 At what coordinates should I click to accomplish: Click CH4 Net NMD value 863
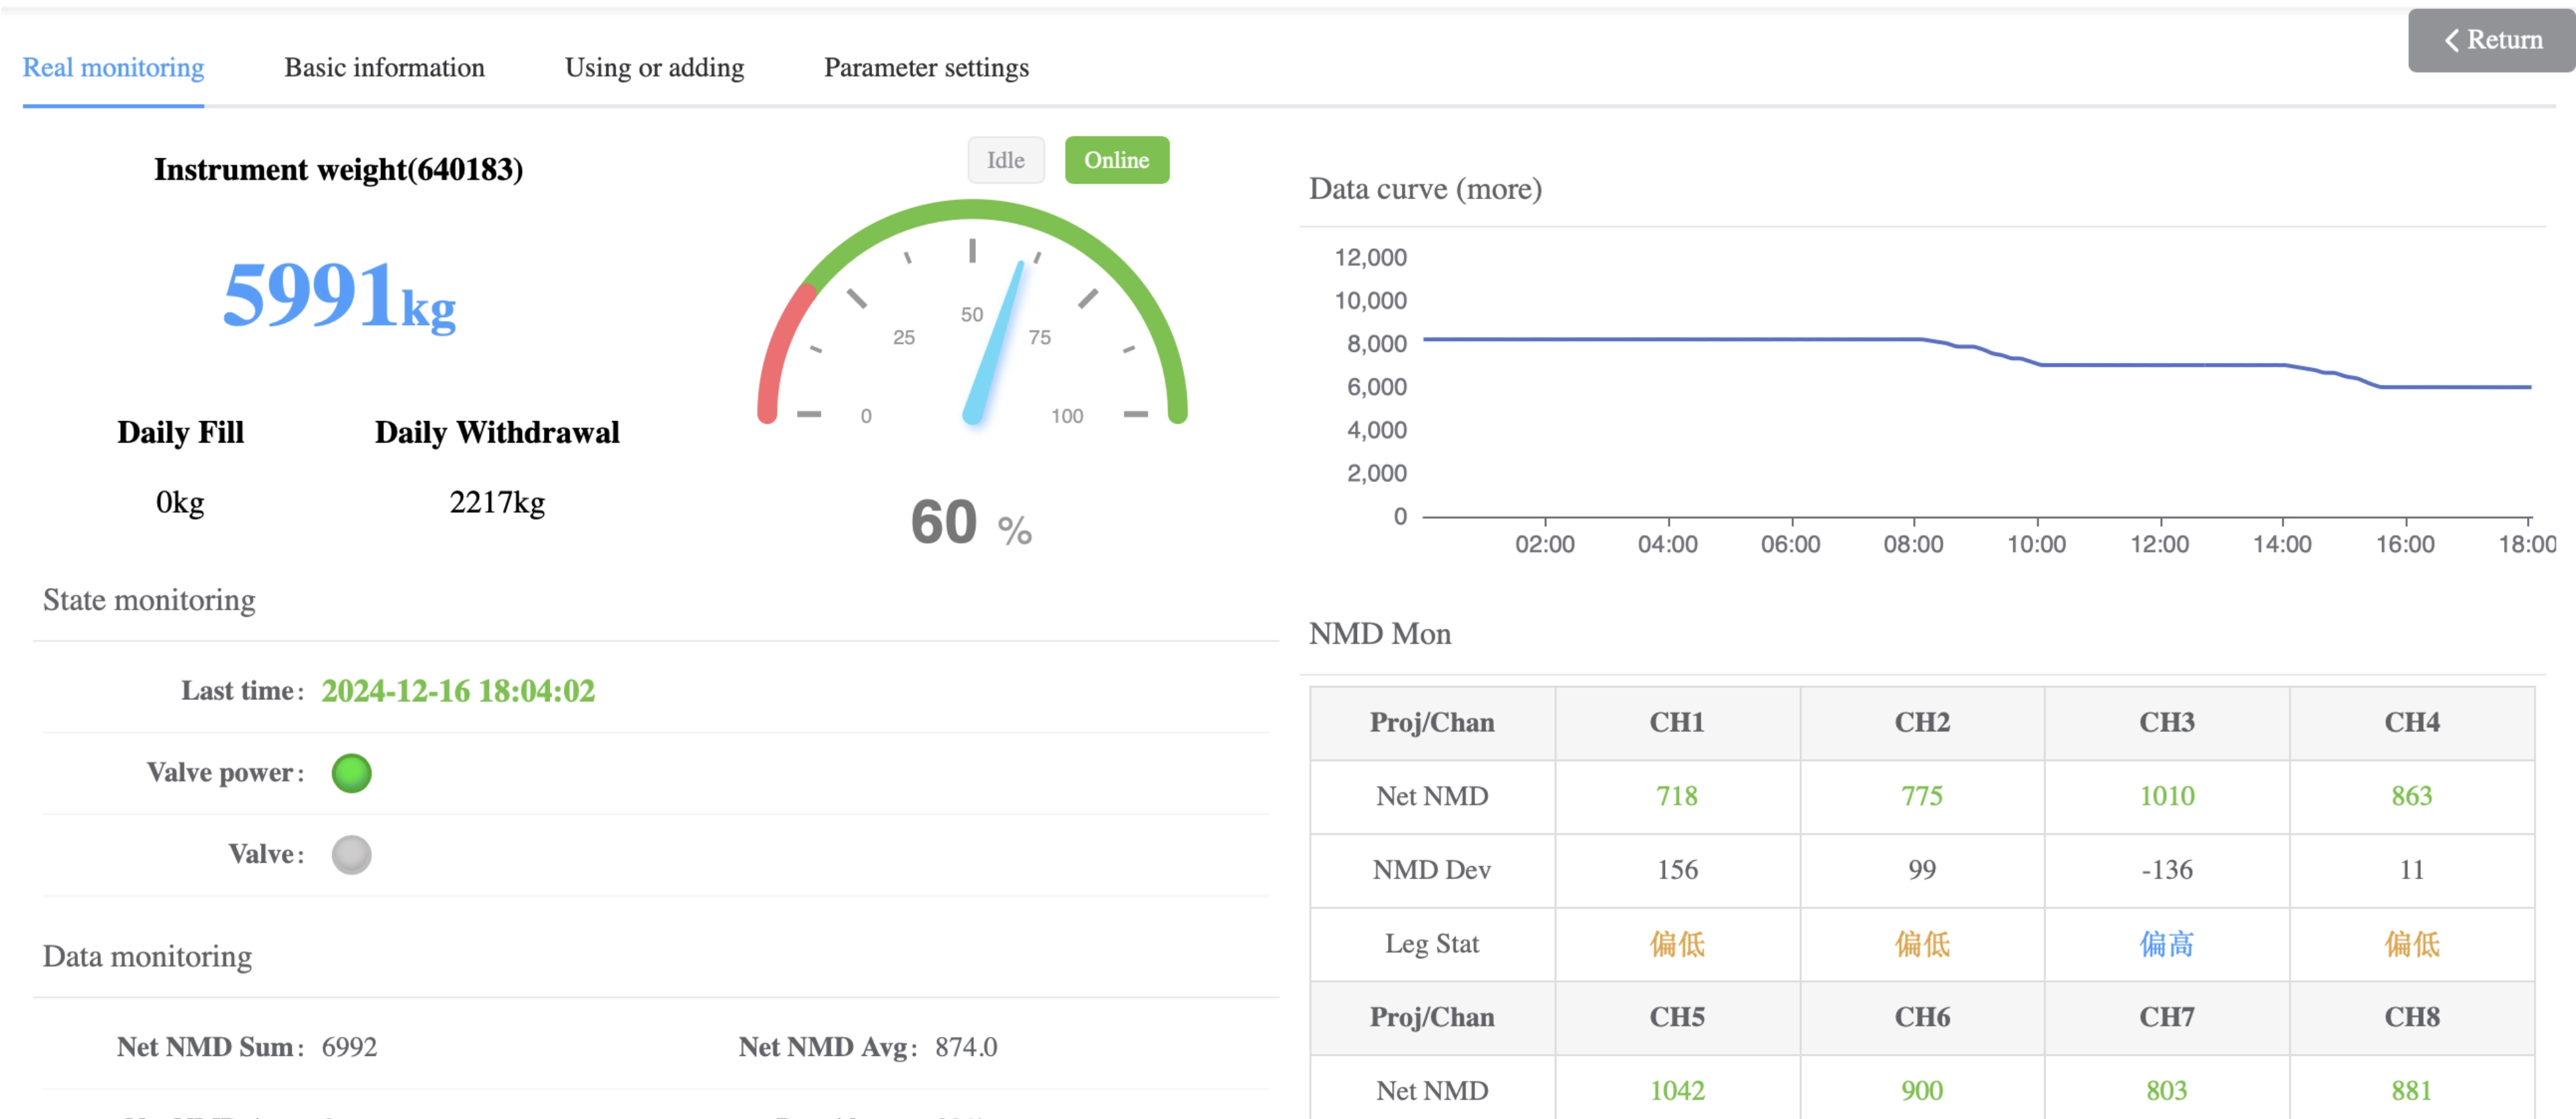pos(2412,795)
